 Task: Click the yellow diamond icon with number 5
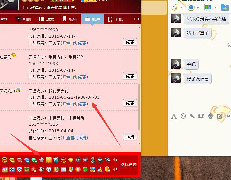[x=12, y=160]
